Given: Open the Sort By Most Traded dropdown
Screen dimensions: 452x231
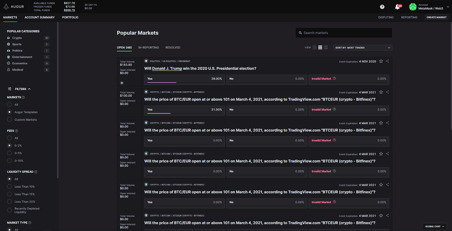Looking at the screenshot, I should [x=362, y=48].
